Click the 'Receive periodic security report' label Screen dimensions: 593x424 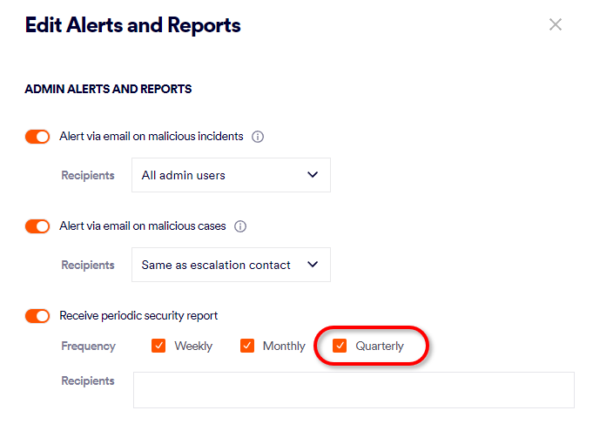[138, 316]
